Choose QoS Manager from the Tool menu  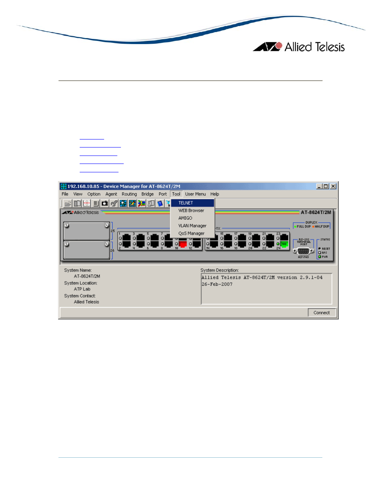tap(193, 233)
